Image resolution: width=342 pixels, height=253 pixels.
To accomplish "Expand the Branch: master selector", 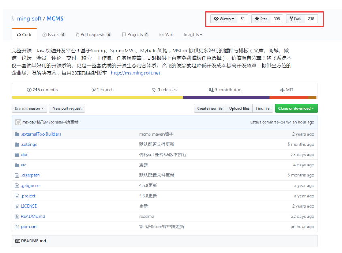I will pos(30,108).
